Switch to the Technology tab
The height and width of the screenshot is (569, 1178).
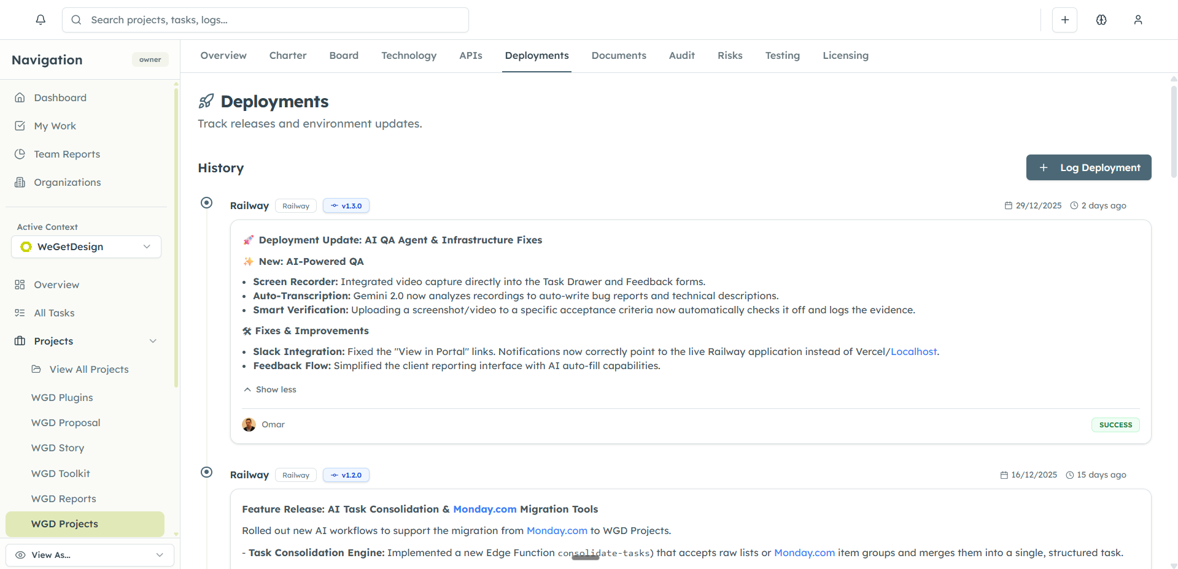[408, 55]
